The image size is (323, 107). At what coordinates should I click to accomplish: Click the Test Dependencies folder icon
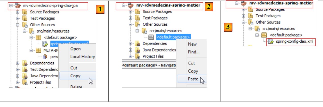[25, 69]
